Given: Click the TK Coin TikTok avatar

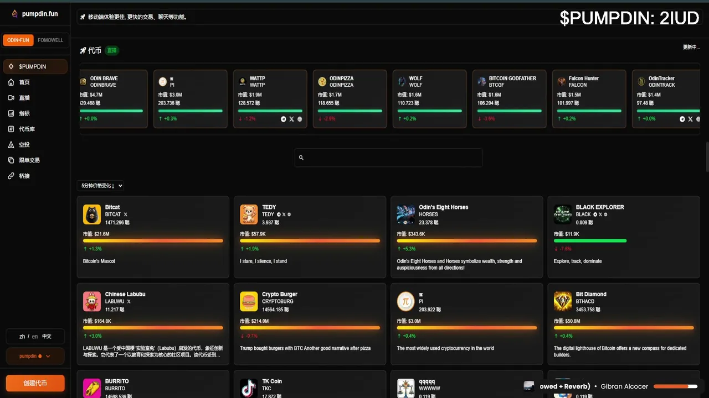Looking at the screenshot, I should tap(249, 388).
